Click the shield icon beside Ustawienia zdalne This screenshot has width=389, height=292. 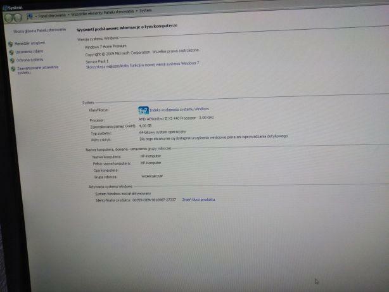(x=11, y=53)
